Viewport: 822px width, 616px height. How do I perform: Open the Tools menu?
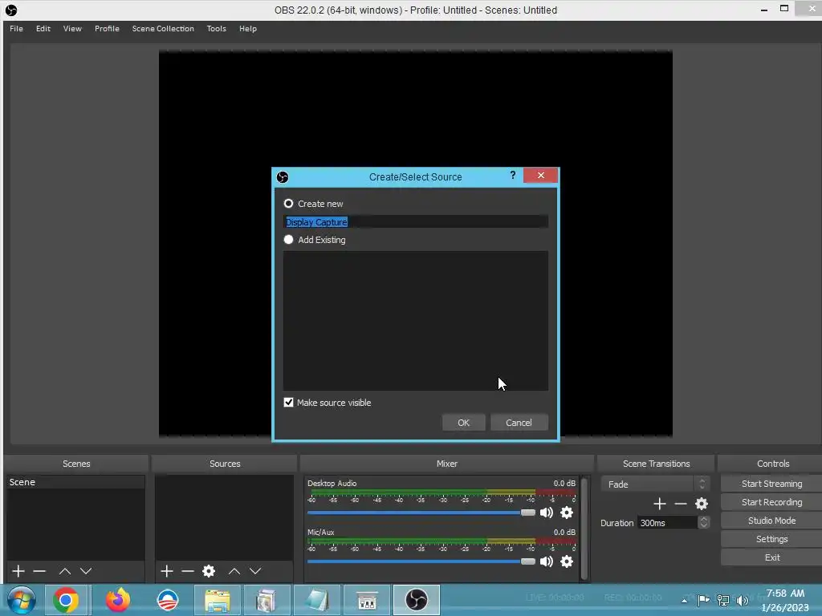(x=216, y=28)
